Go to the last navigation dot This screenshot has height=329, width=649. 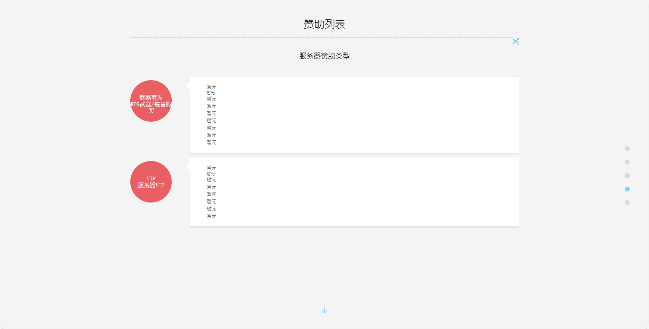coord(627,203)
